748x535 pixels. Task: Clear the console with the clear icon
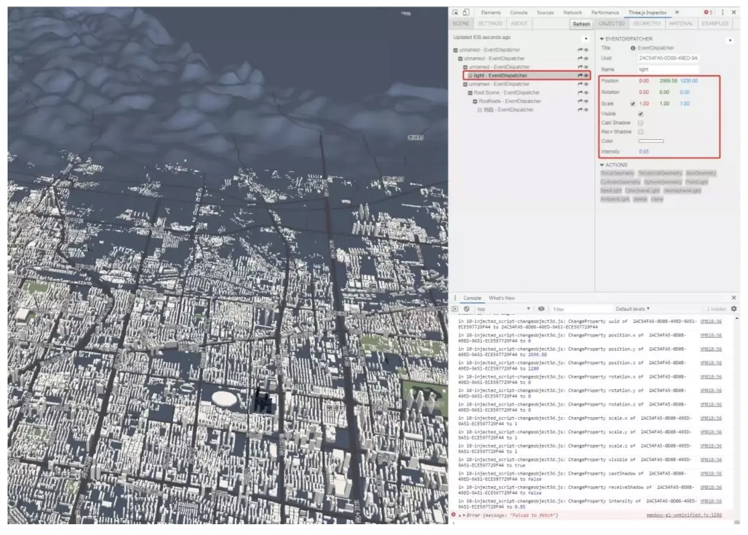(467, 309)
